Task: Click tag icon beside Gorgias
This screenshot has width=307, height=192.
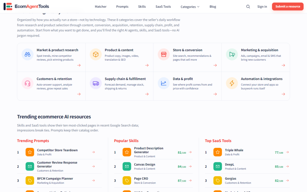Action: pos(218,180)
